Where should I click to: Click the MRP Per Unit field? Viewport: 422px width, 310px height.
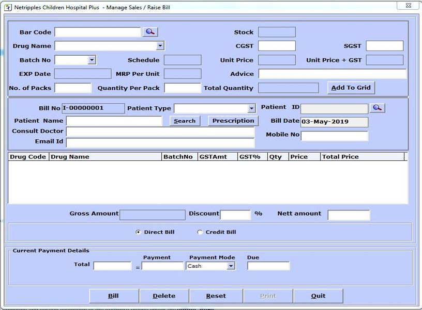(183, 74)
